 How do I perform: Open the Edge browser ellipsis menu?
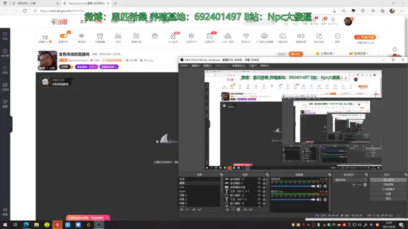(402, 11)
